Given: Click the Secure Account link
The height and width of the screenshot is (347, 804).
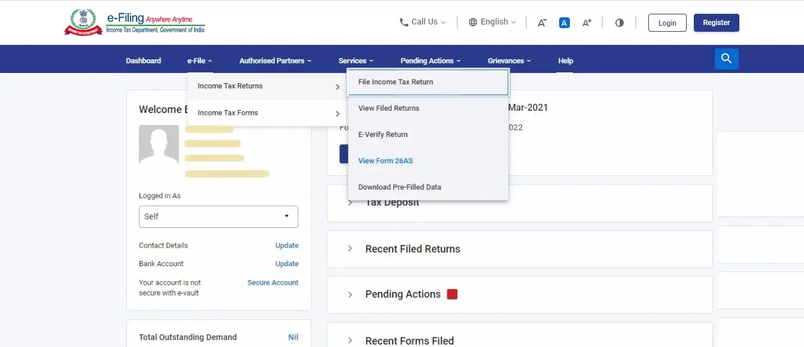Looking at the screenshot, I should coord(272,282).
